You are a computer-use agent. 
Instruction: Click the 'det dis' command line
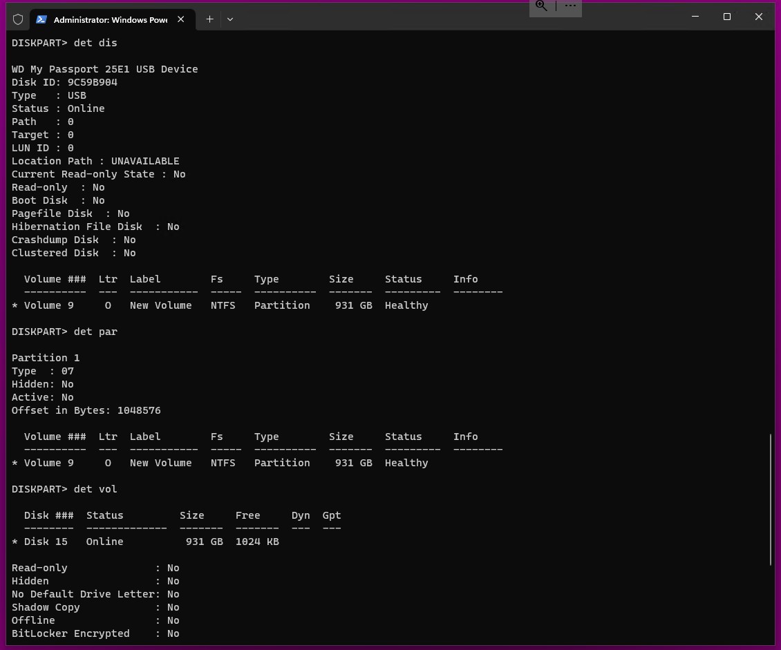(64, 43)
